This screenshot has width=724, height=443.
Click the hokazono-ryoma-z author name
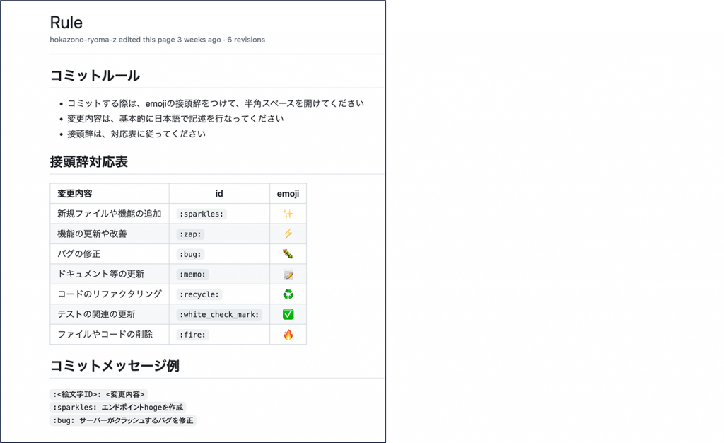coord(83,40)
